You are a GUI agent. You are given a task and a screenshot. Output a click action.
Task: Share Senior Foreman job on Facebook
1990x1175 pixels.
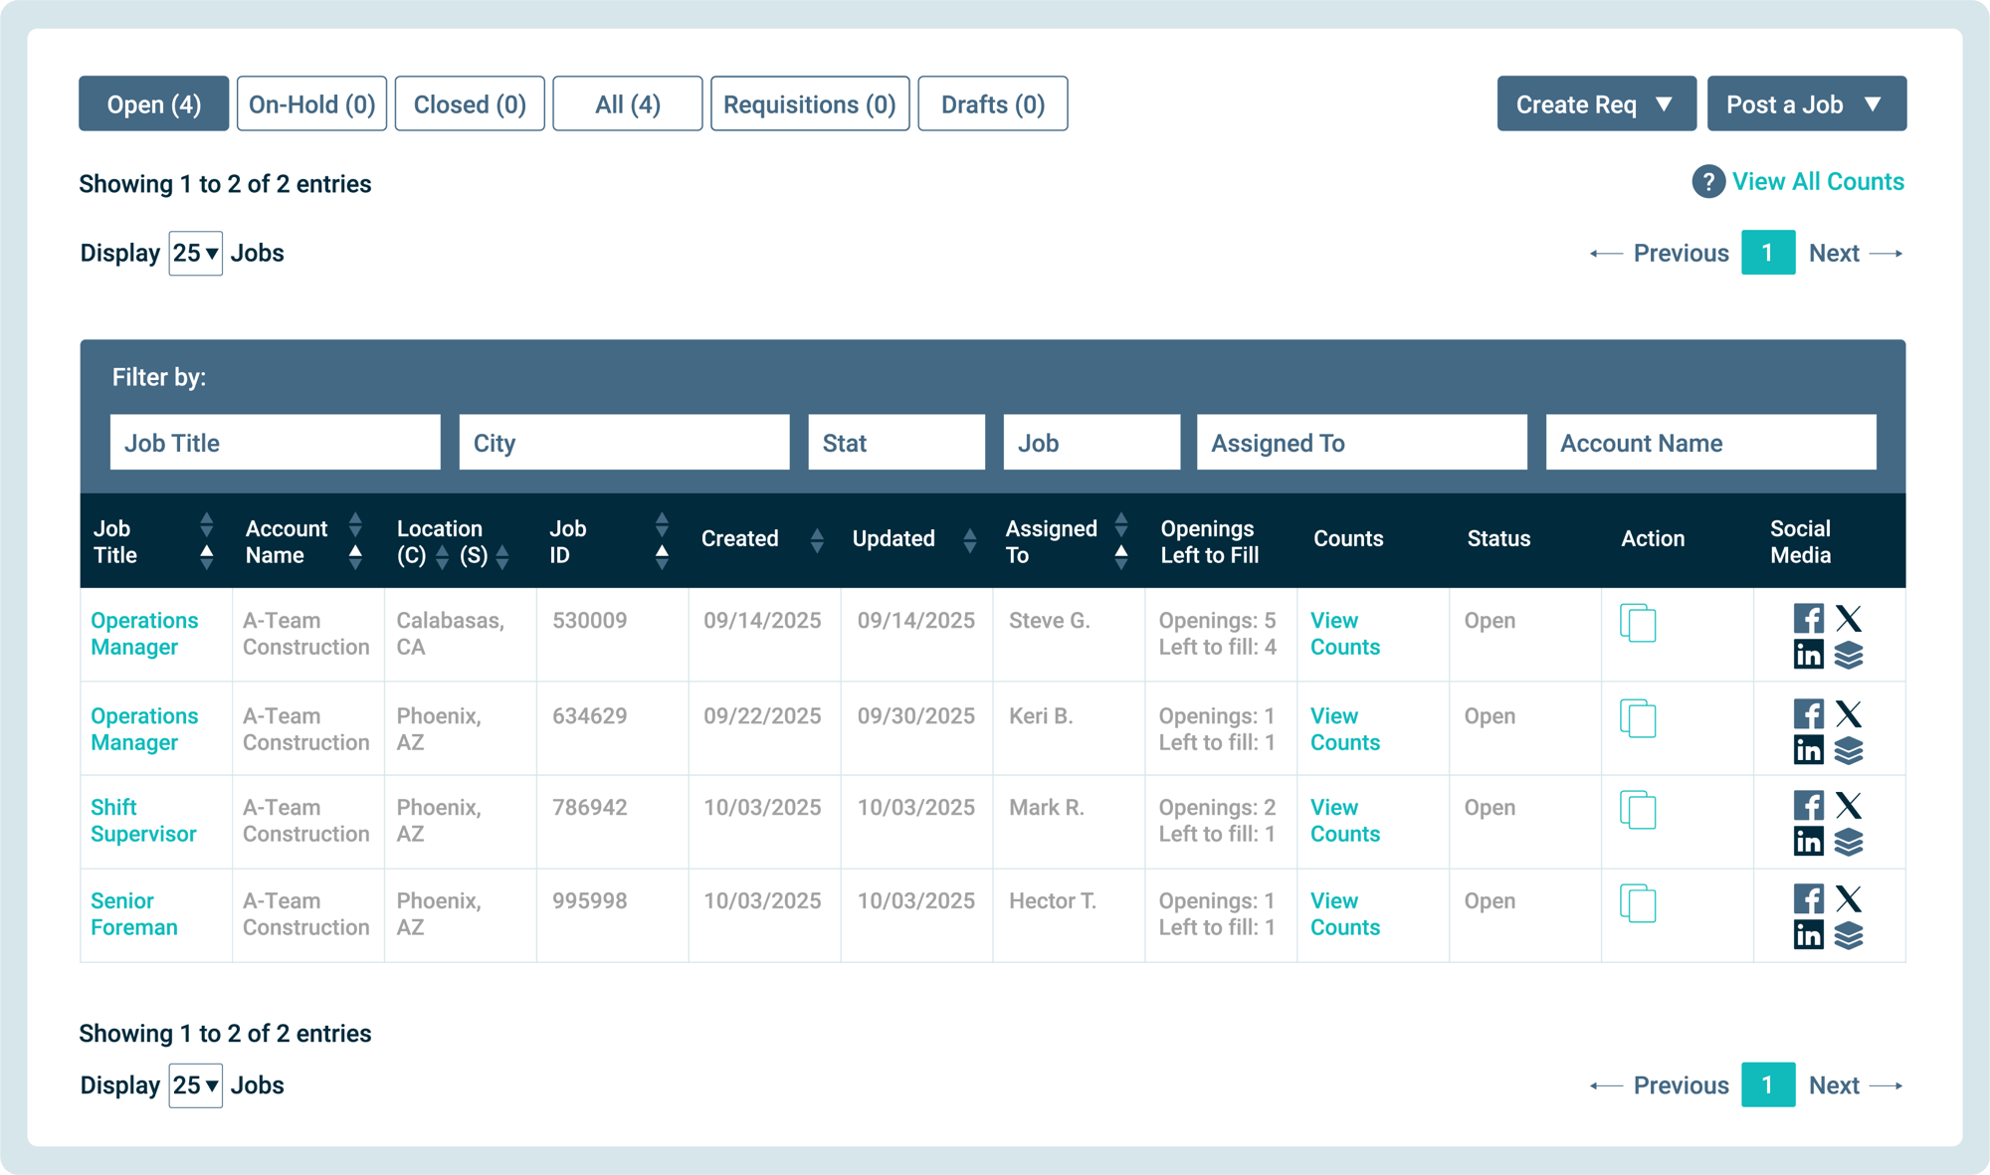pyautogui.click(x=1808, y=898)
